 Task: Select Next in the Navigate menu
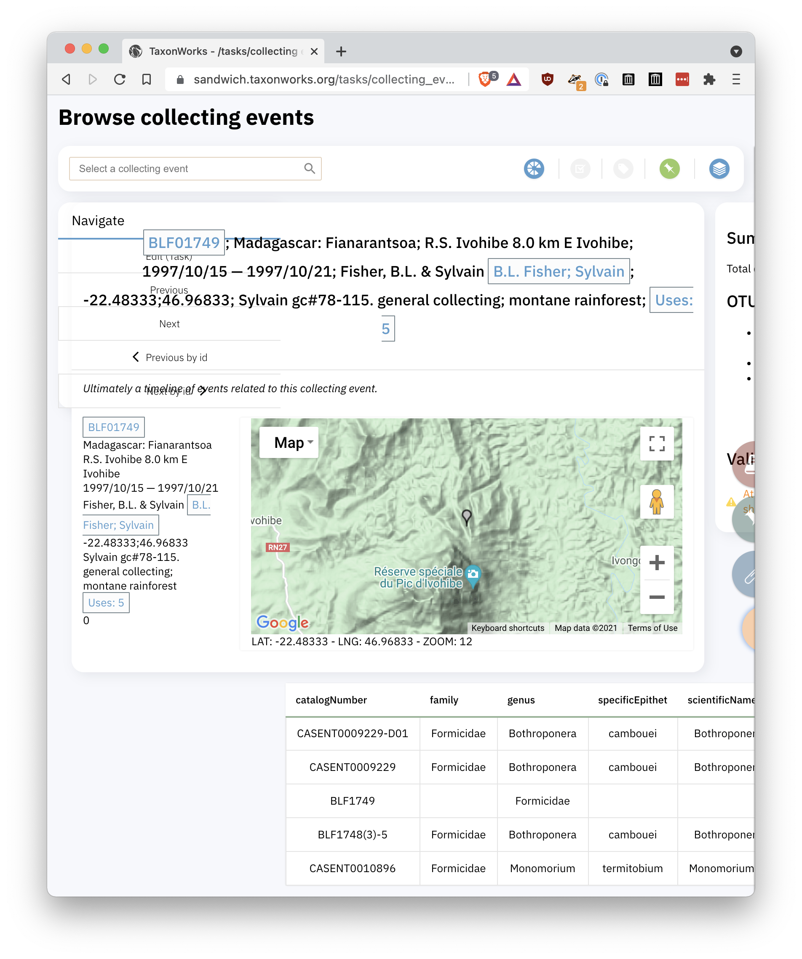coord(169,324)
